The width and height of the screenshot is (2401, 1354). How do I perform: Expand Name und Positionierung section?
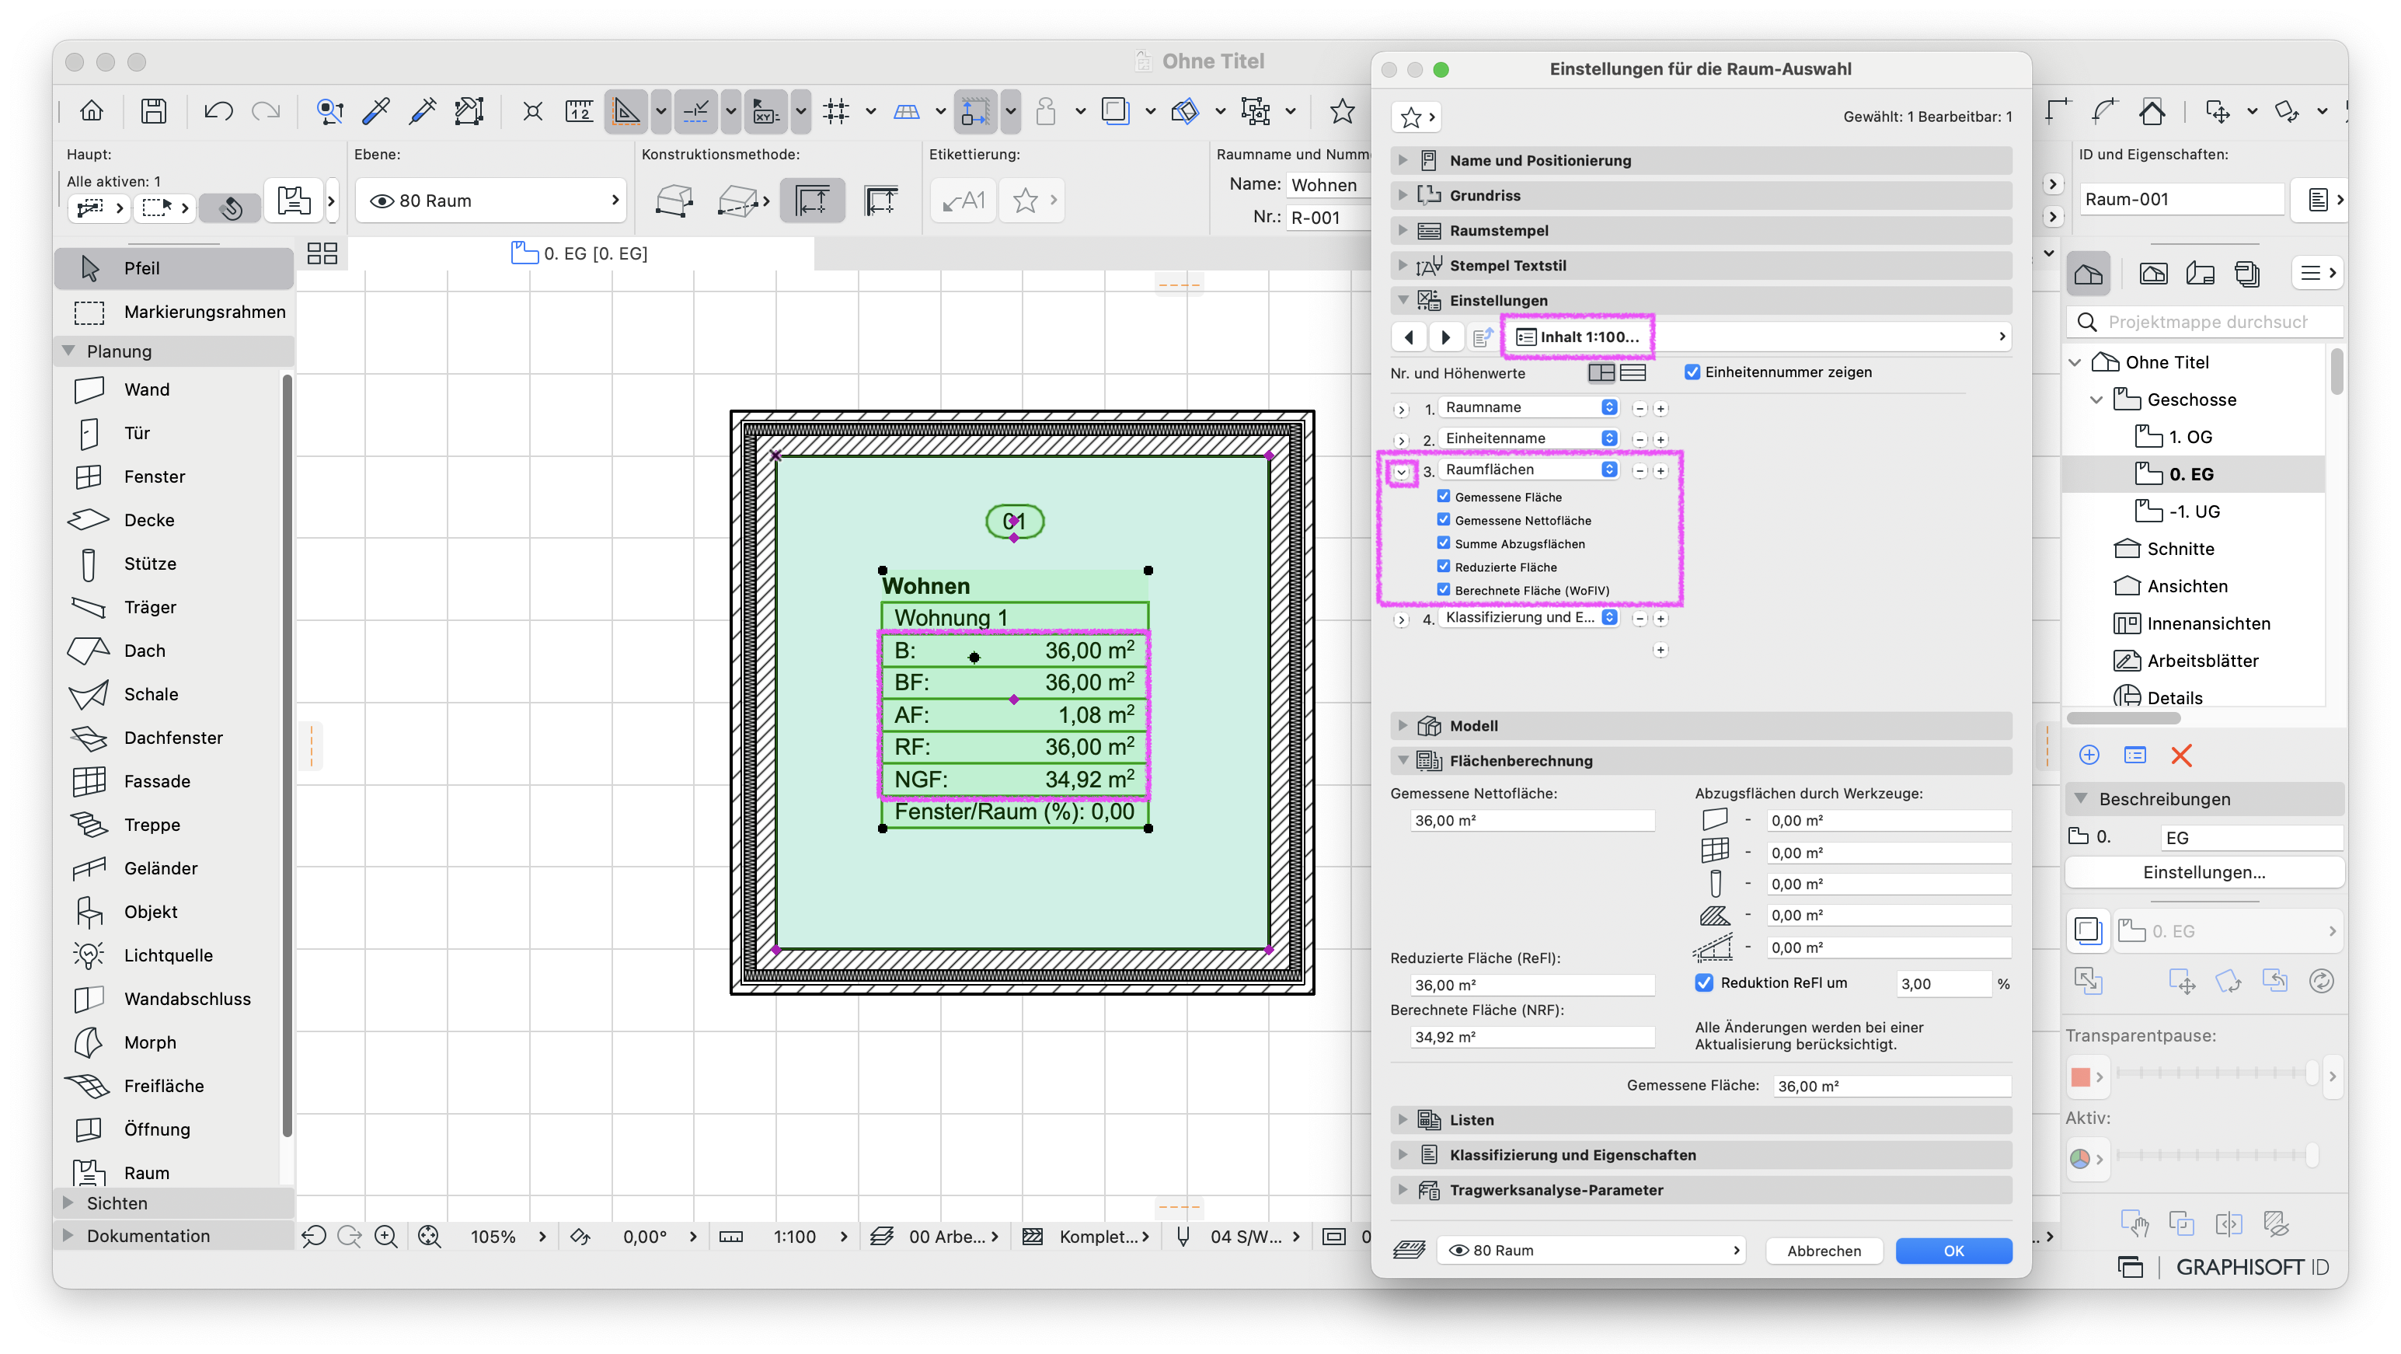(x=1403, y=160)
